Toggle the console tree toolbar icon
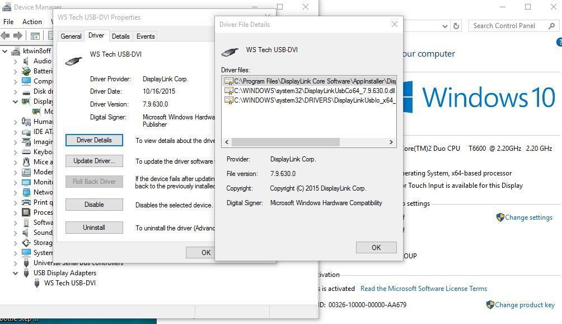The width and height of the screenshot is (562, 324). (x=35, y=36)
